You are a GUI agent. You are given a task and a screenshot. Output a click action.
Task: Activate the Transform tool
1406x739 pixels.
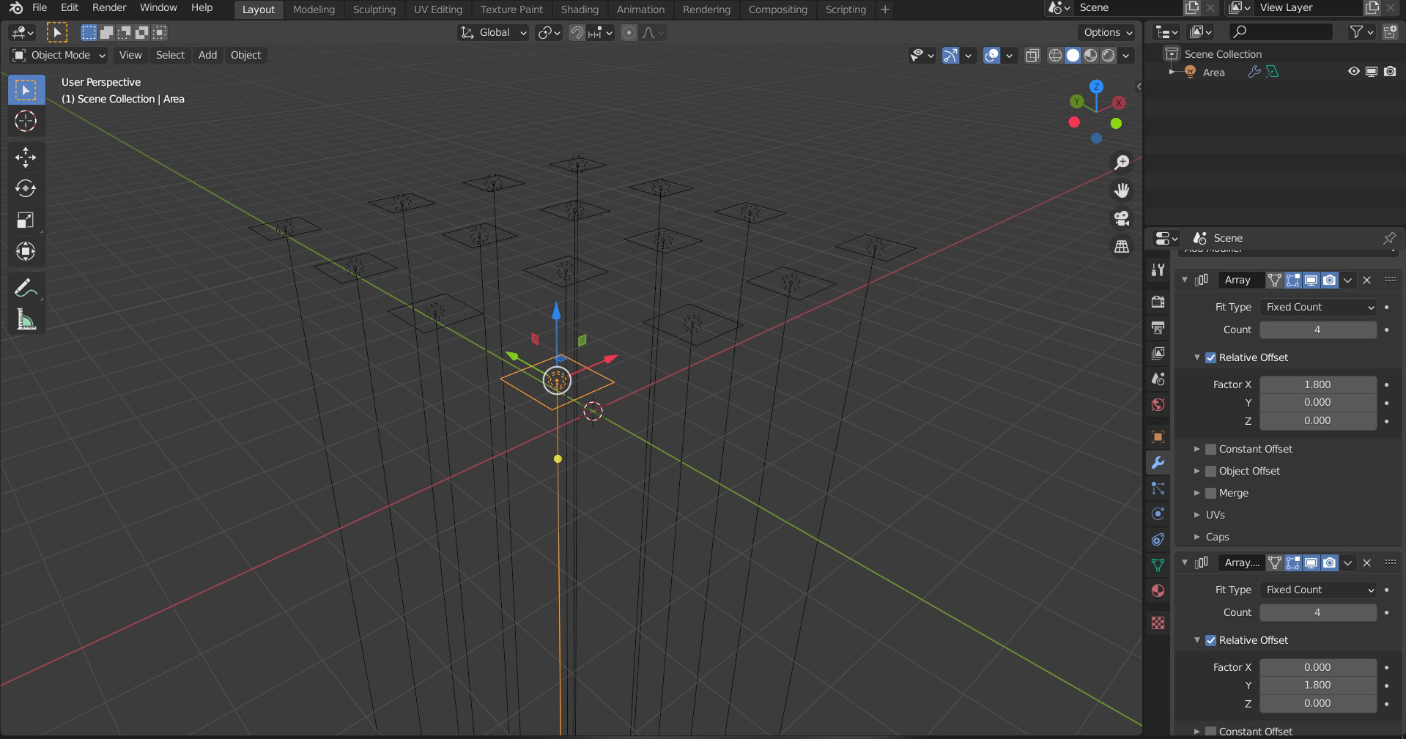click(x=26, y=252)
